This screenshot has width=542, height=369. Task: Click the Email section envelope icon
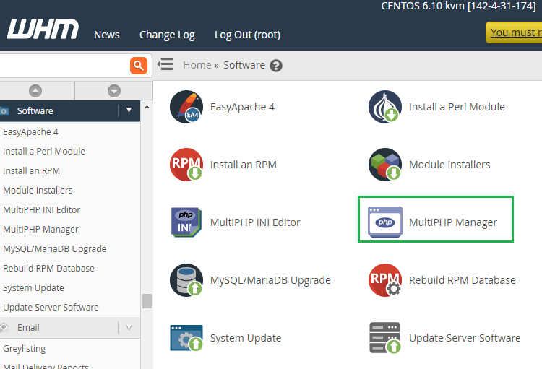[x=4, y=328]
